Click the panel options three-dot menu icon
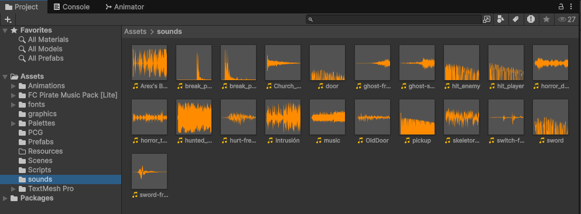Viewport: 581px width, 214px height. pos(571,6)
